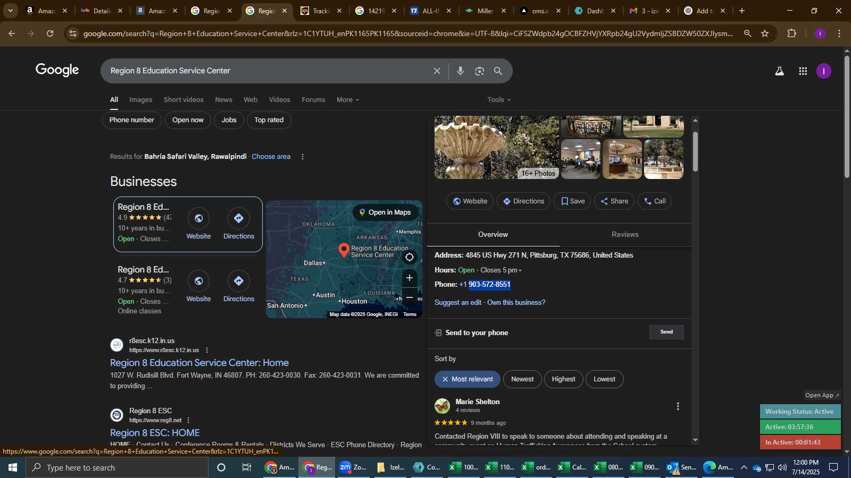The image size is (851, 478).
Task: Switch to Images search tab
Action: pos(140,100)
